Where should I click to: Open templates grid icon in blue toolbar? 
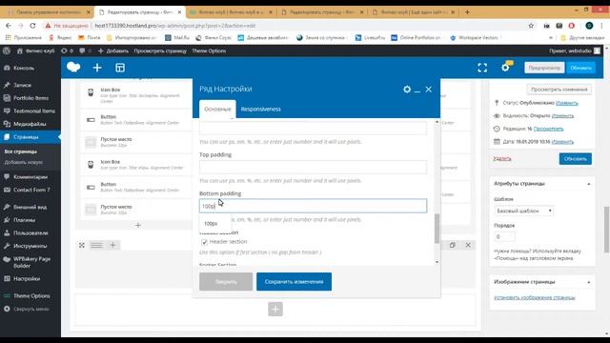coord(120,68)
